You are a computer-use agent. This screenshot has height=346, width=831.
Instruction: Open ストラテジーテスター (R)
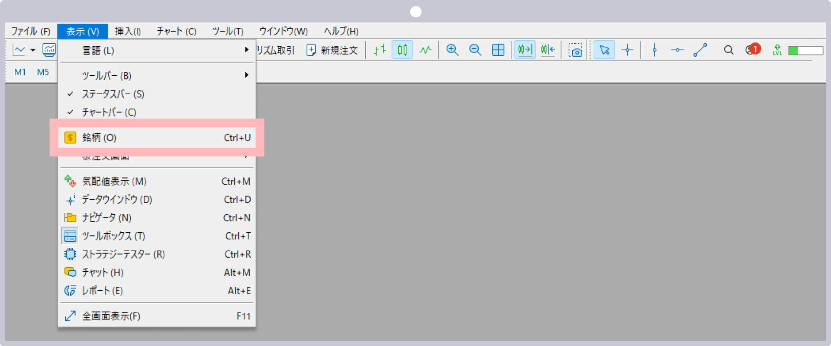(157, 254)
